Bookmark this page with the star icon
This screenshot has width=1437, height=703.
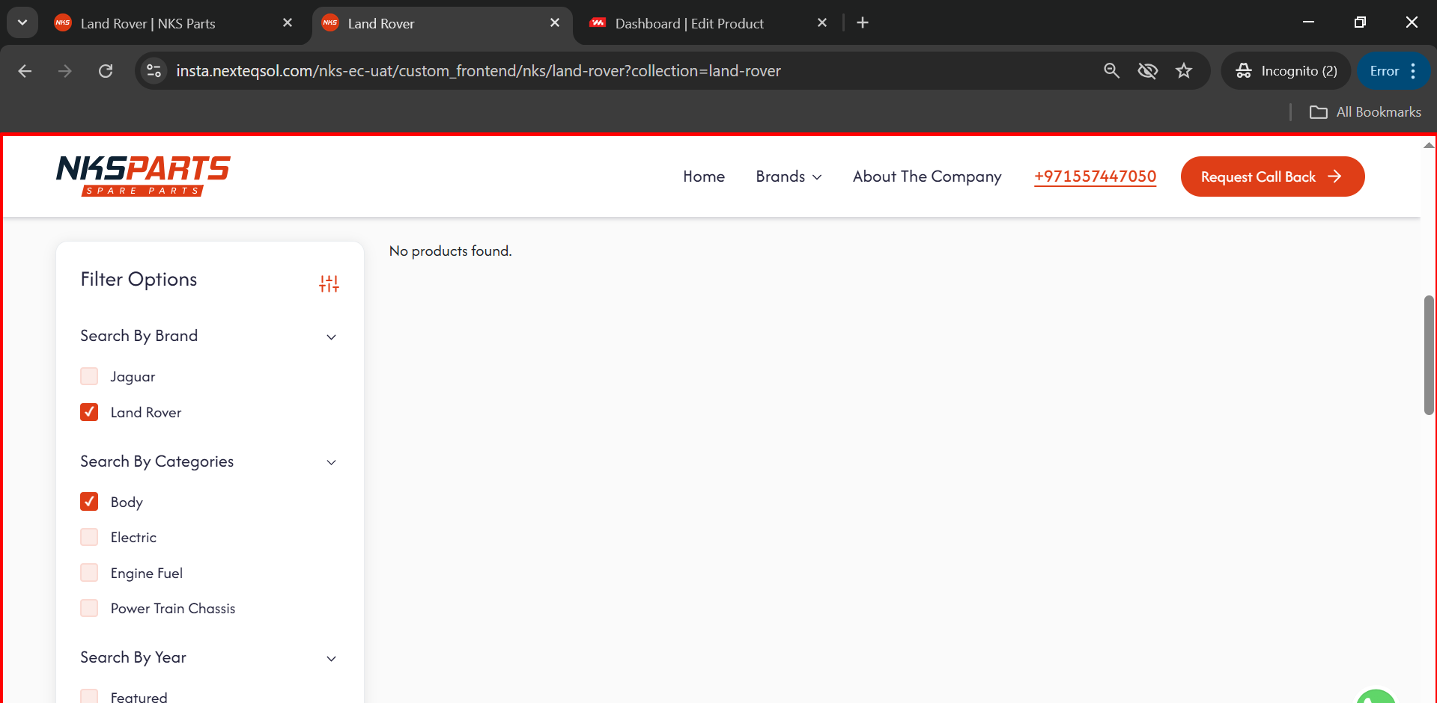coord(1183,71)
